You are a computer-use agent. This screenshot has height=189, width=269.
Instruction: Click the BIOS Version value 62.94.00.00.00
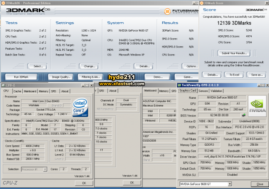[x=219, y=115]
